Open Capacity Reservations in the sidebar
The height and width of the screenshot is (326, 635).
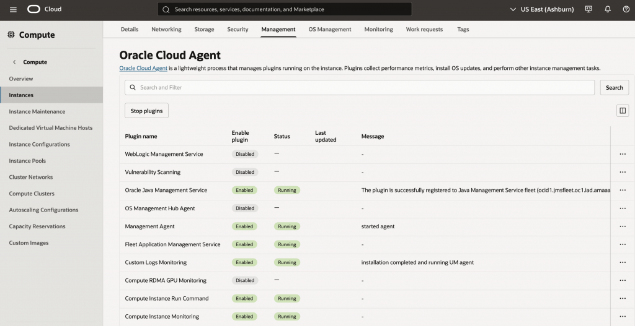click(x=37, y=226)
